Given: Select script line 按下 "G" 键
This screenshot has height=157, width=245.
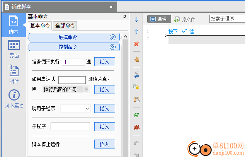Looking at the screenshot, I should pos(181,31).
